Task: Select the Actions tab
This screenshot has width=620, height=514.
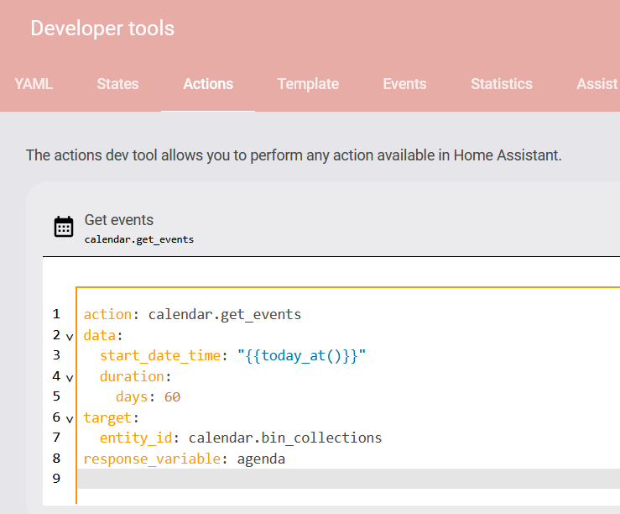Action: click(x=208, y=84)
